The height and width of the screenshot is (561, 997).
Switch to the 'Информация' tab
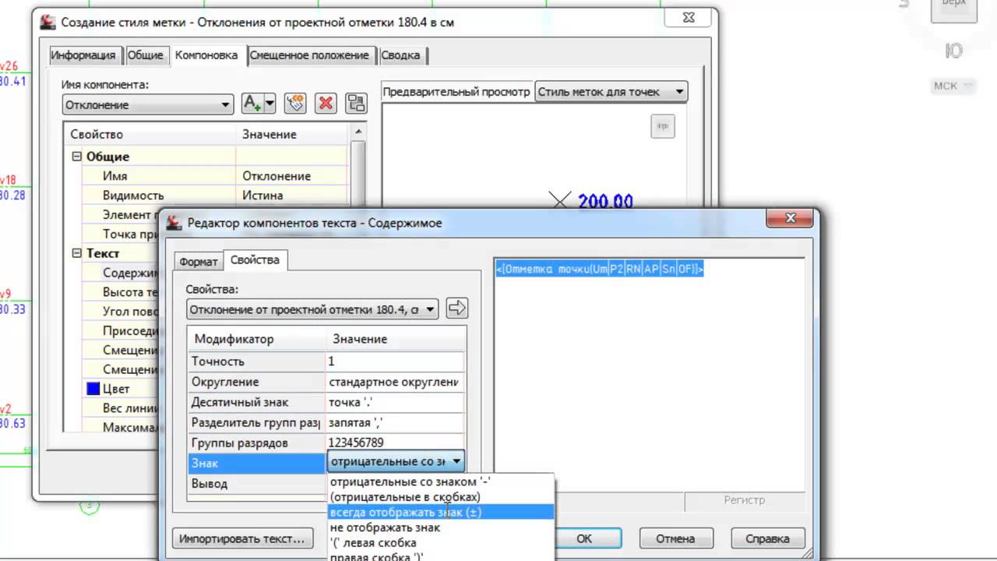coord(83,55)
